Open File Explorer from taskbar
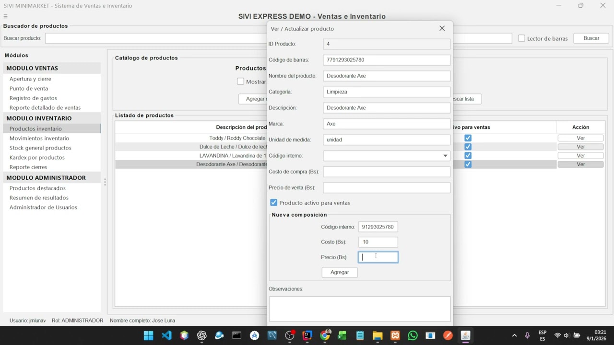The image size is (614, 345). pyautogui.click(x=378, y=335)
